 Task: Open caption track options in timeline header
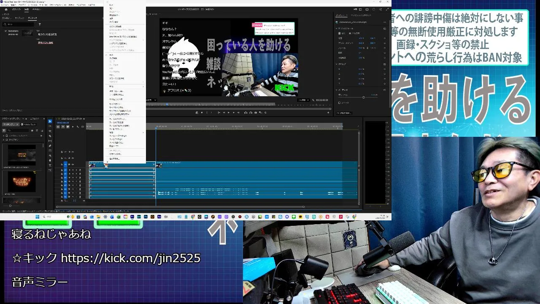click(x=83, y=127)
